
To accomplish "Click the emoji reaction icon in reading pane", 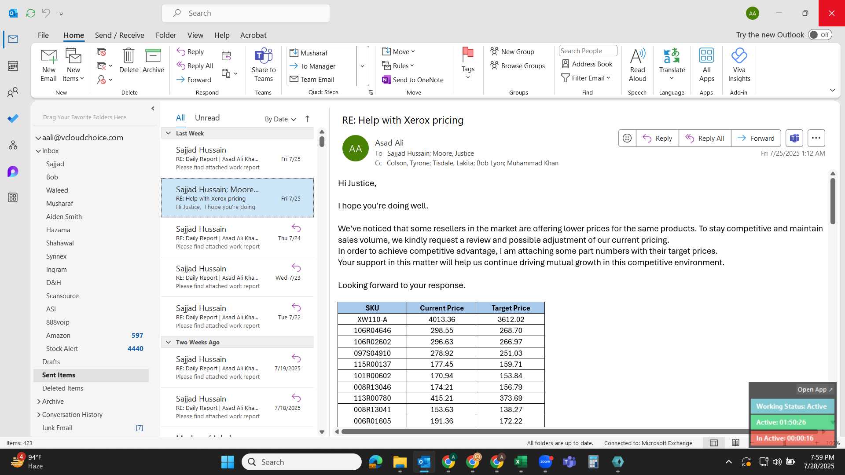I will click(x=627, y=138).
